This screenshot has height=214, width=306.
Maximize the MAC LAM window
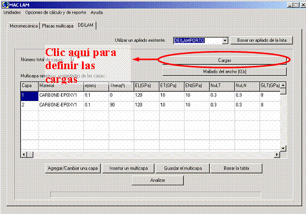296,5
